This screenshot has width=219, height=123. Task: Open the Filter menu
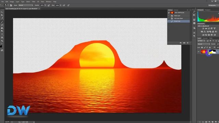click(x=34, y=2)
